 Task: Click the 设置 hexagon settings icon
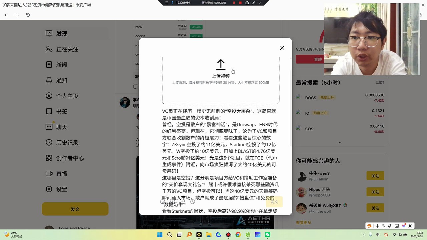click(x=49, y=189)
